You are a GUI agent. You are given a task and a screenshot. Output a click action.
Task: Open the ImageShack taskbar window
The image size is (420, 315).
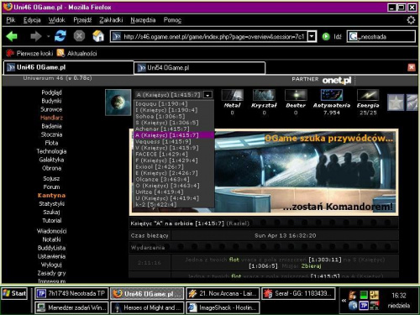click(223, 307)
